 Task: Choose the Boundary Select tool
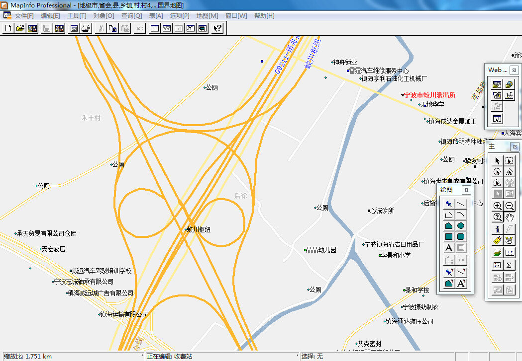click(x=497, y=183)
